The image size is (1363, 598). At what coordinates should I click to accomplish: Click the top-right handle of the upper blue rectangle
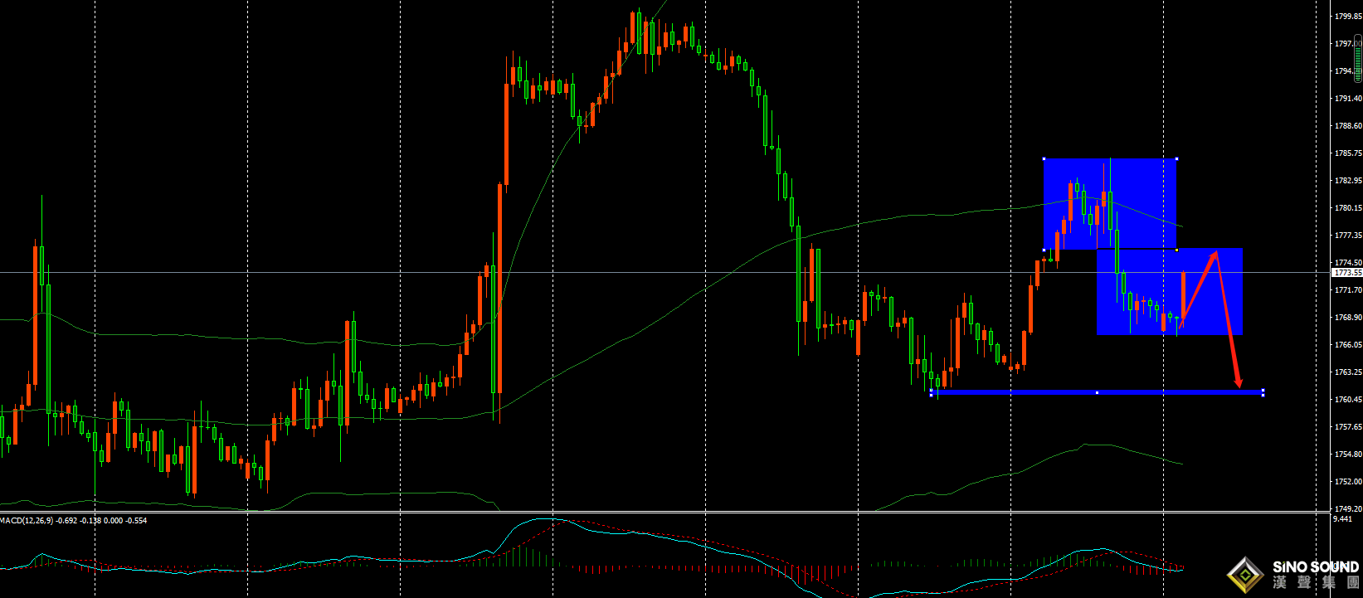pyautogui.click(x=1176, y=158)
